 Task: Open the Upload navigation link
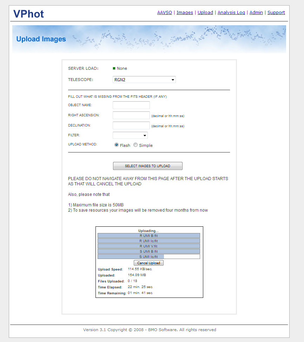point(205,13)
